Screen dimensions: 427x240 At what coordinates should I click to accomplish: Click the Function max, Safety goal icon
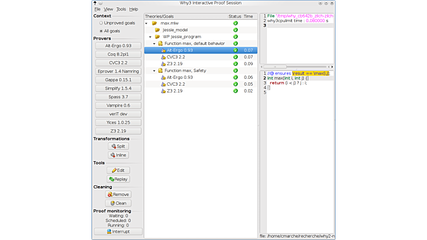tap(160, 70)
